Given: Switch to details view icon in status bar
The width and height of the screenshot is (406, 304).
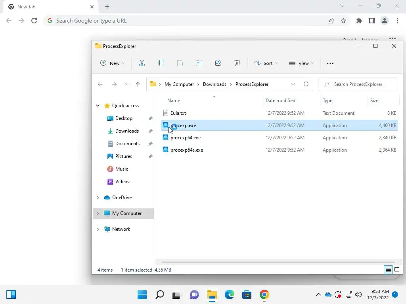Looking at the screenshot, I should (x=388, y=270).
